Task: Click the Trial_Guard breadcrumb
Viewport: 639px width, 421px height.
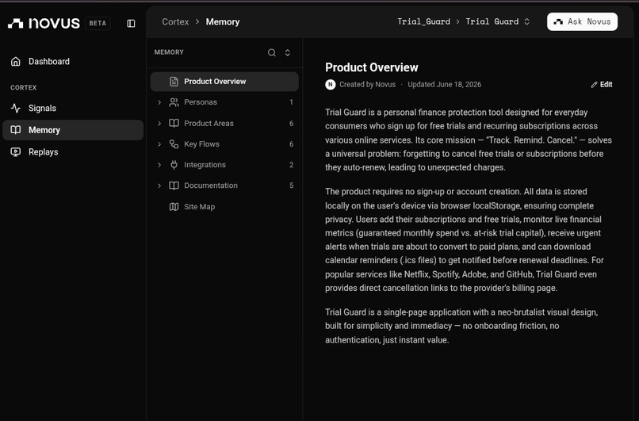Action: point(424,21)
